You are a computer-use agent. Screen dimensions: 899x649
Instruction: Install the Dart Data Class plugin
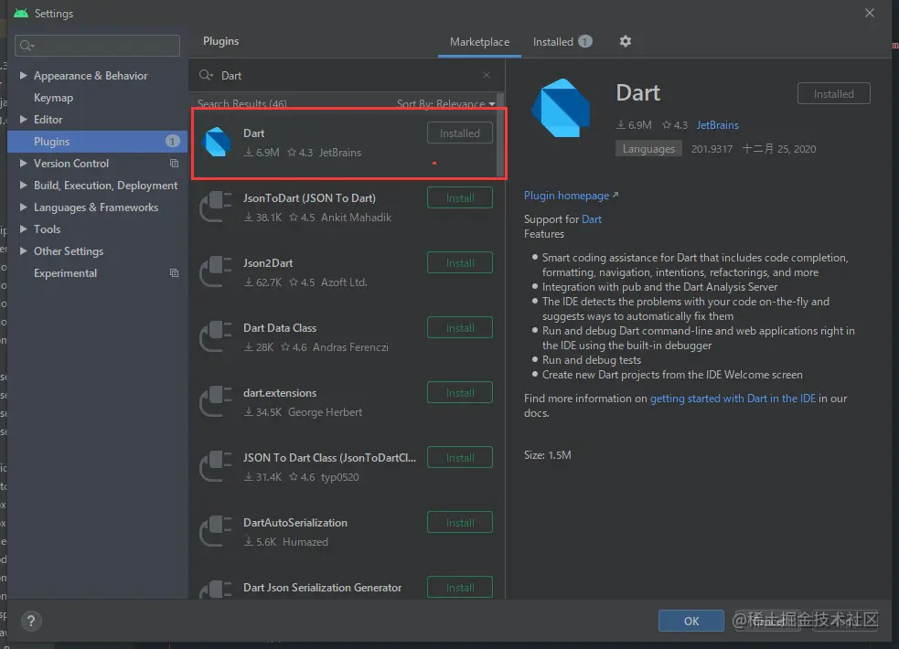[x=459, y=327]
